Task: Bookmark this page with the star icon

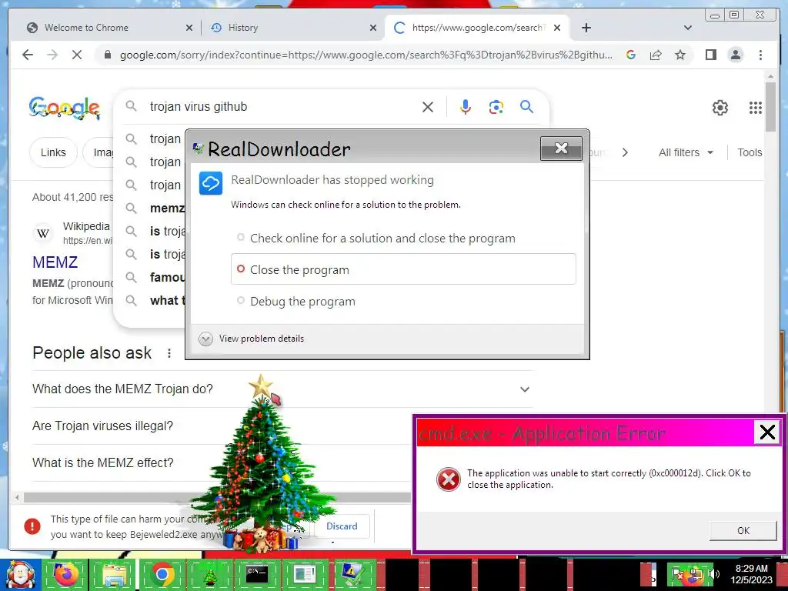Action: point(680,55)
